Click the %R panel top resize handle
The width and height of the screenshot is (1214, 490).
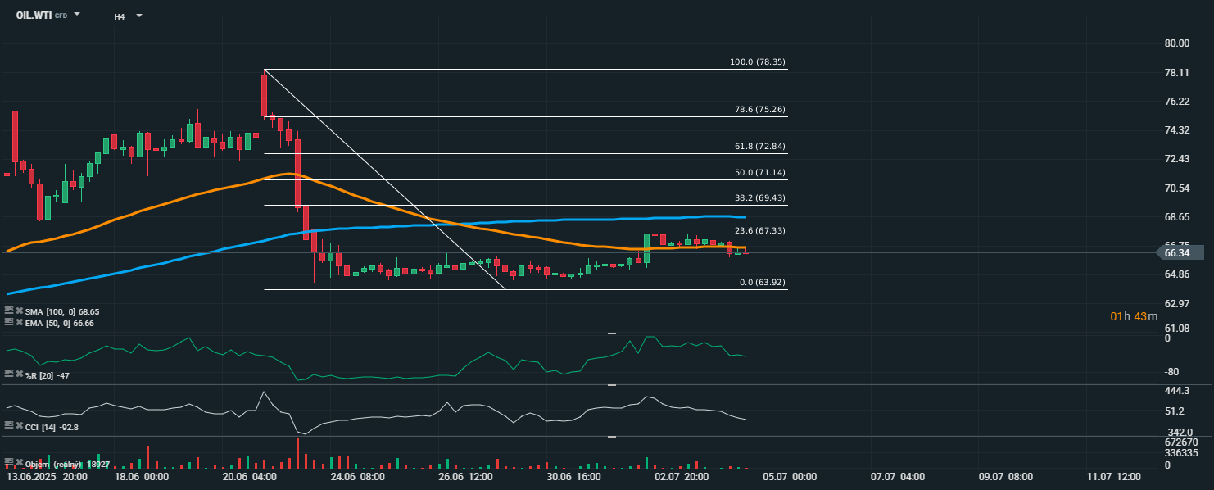pyautogui.click(x=611, y=333)
